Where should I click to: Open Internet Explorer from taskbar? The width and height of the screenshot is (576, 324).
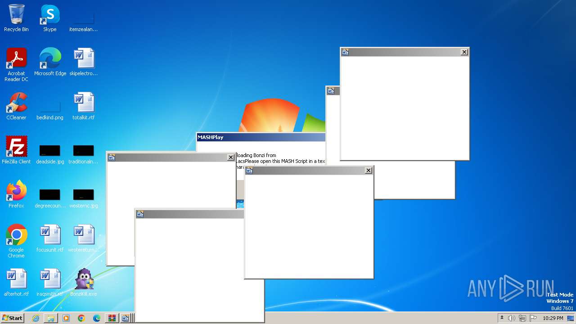coord(36,318)
